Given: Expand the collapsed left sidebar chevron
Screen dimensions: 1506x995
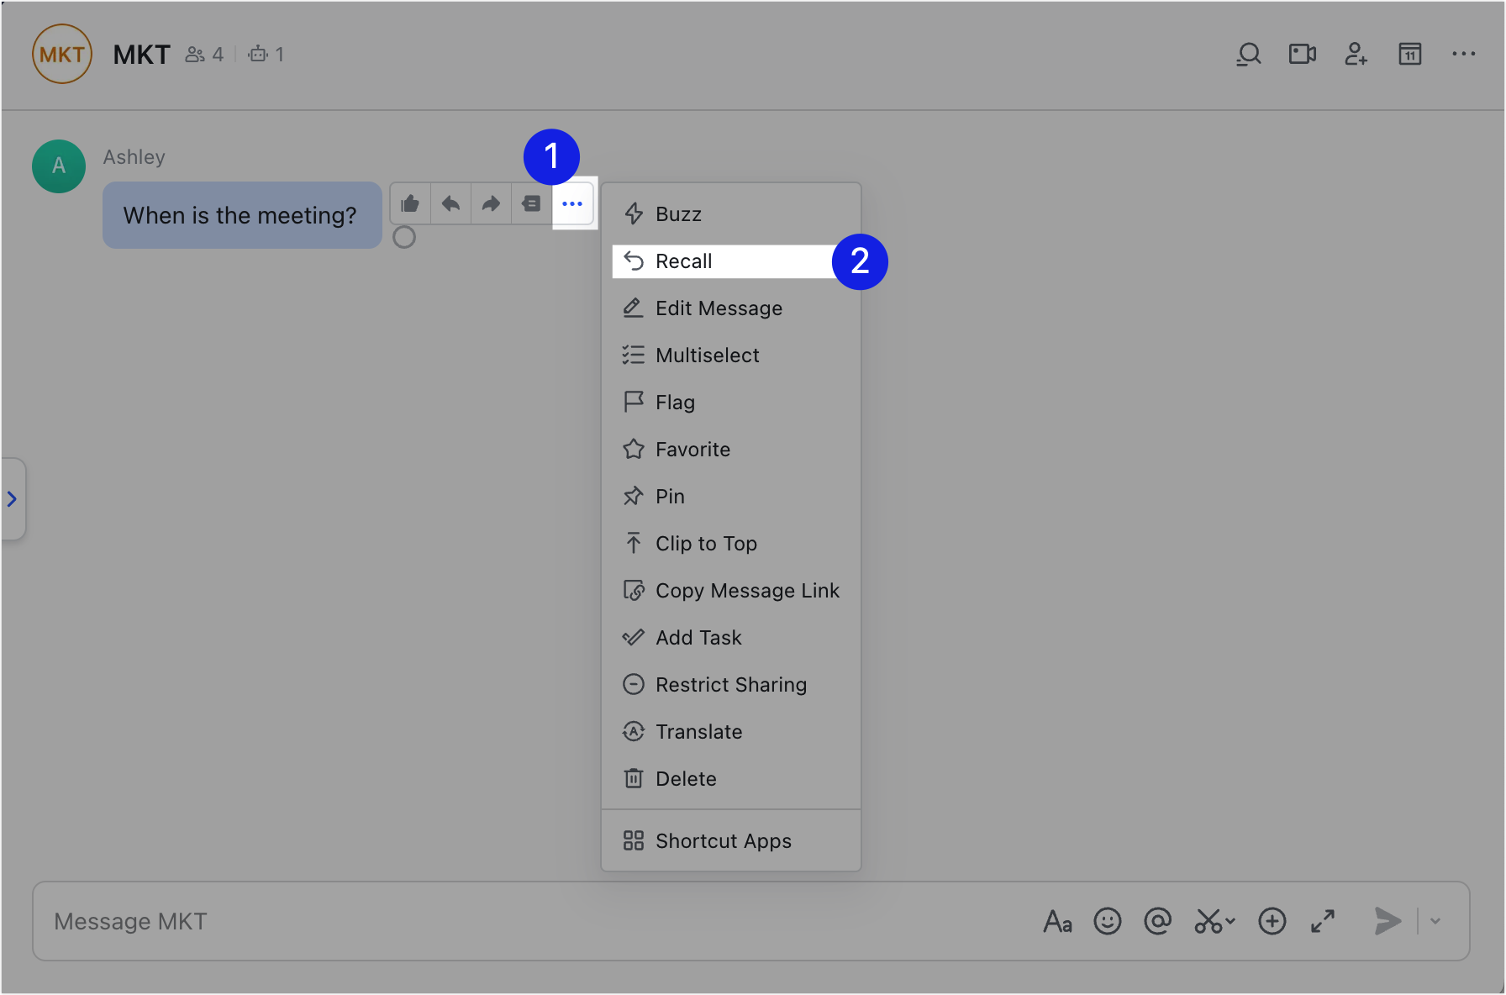Looking at the screenshot, I should 13,499.
